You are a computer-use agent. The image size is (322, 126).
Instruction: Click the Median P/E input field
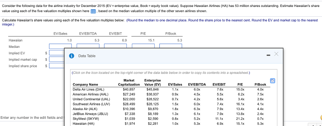point(143,46)
